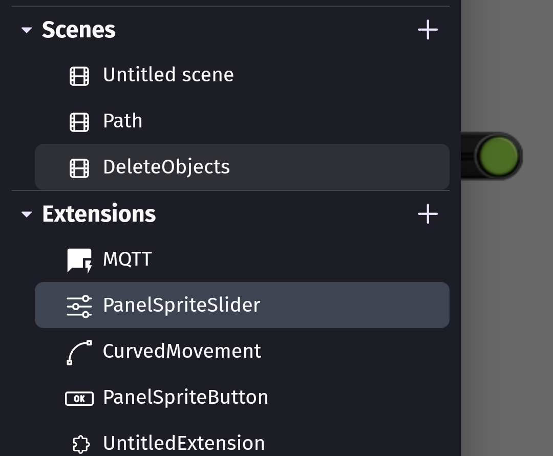This screenshot has height=456, width=553.
Task: Click the Path scene film icon
Action: (79, 122)
